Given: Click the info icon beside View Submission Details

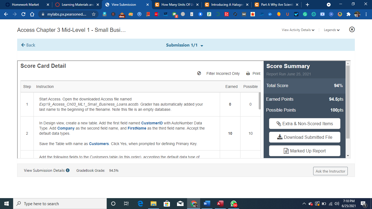Looking at the screenshot, I should click(x=68, y=170).
